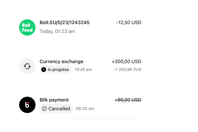Image resolution: width=198 pixels, height=132 pixels.
Task: Open the Currency exchange transaction title
Action: (x=61, y=61)
